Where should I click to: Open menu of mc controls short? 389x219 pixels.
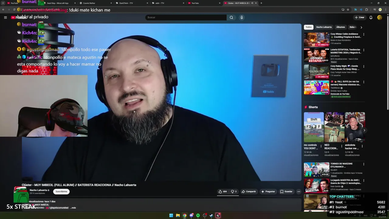321,146
